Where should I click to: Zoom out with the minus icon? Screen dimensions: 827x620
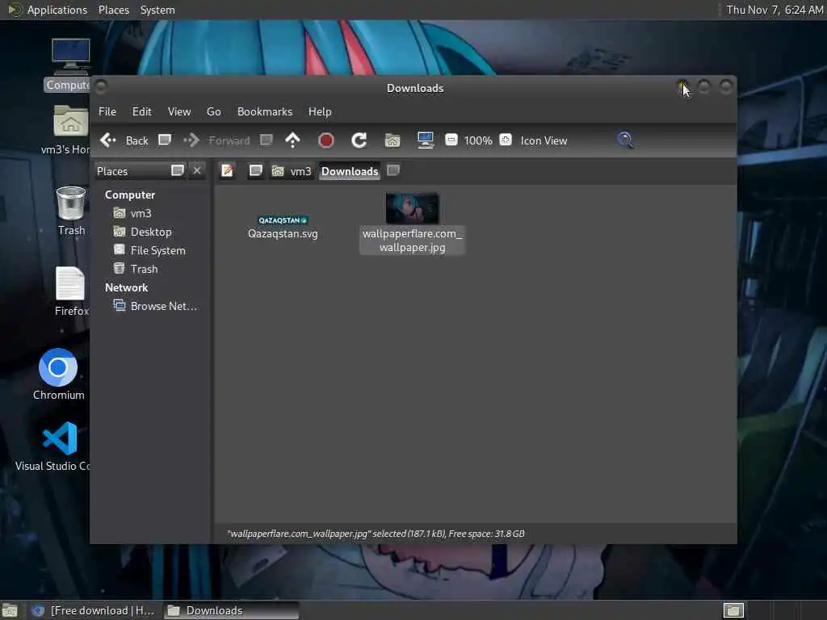[451, 140]
